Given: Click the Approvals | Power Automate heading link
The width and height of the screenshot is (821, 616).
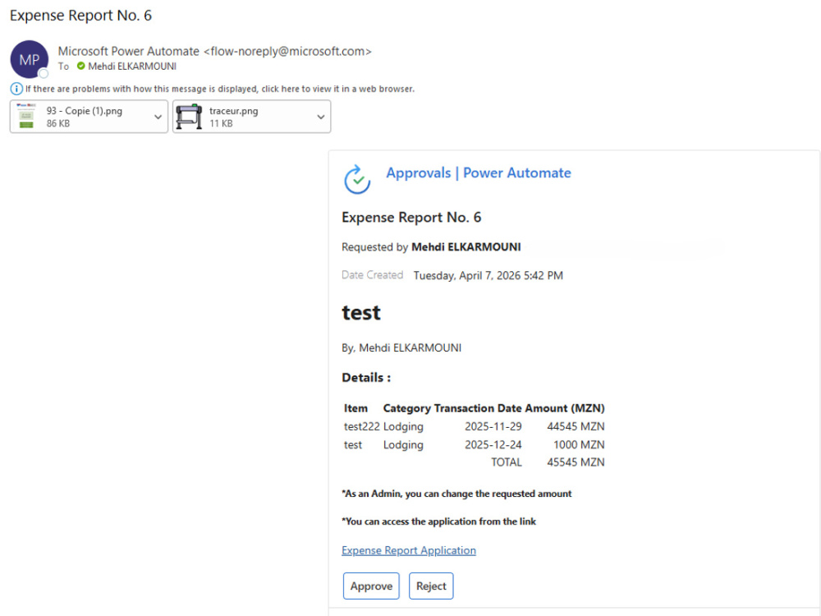Looking at the screenshot, I should (479, 172).
